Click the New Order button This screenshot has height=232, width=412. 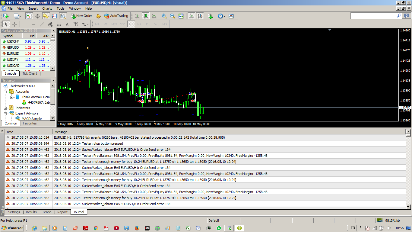[x=81, y=16]
